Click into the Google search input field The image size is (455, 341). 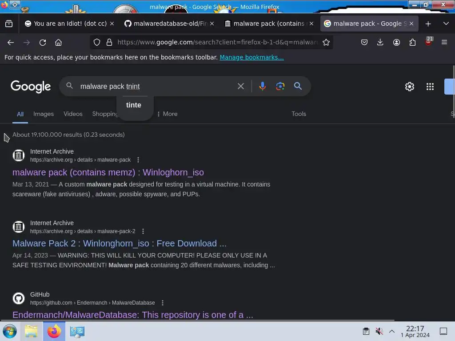click(x=157, y=86)
